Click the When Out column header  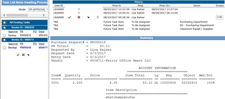click(x=165, y=6)
